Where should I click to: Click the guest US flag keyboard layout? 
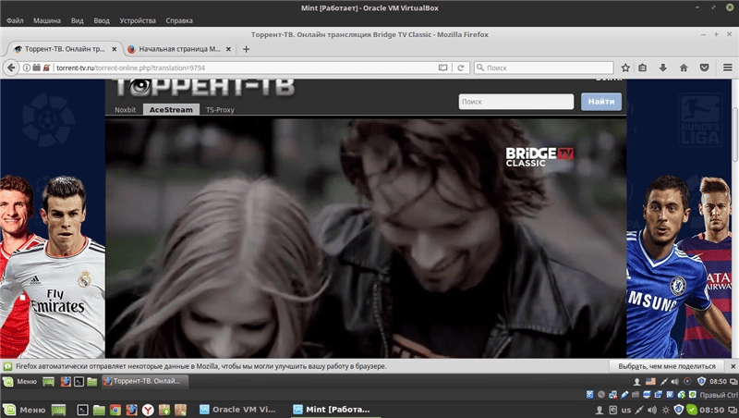click(650, 381)
